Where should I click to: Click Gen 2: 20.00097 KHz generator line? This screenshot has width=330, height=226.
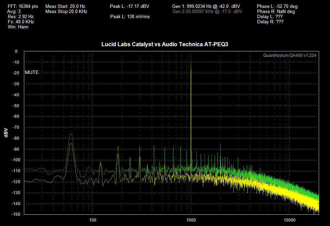pos(207,11)
